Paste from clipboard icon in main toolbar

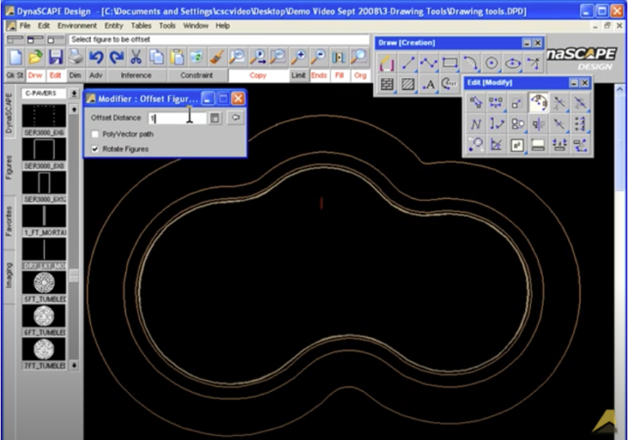pyautogui.click(x=177, y=57)
